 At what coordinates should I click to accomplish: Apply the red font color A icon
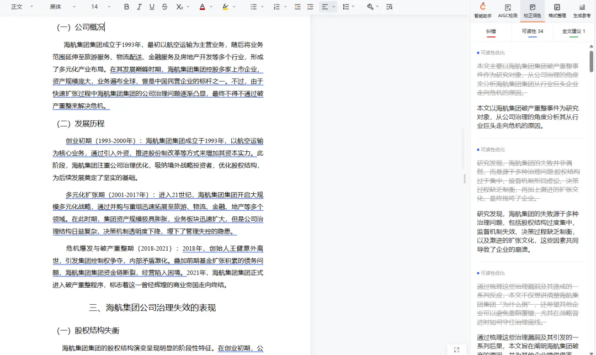click(202, 7)
